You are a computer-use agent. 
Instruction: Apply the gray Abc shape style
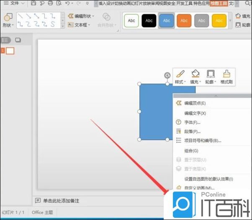click(x=201, y=20)
